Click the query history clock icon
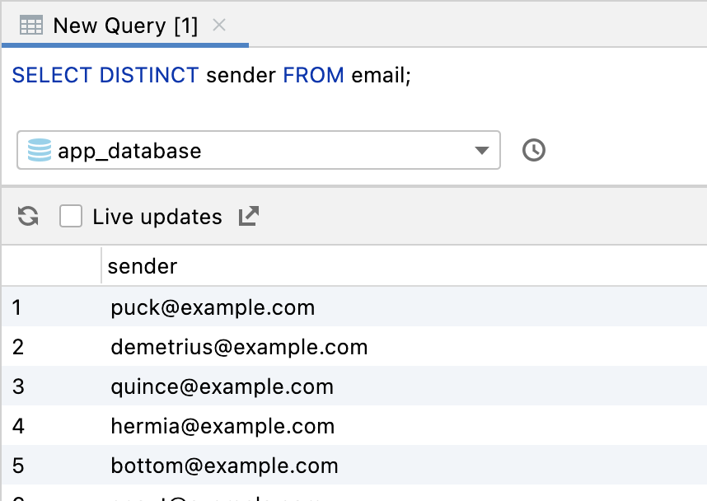 click(534, 151)
